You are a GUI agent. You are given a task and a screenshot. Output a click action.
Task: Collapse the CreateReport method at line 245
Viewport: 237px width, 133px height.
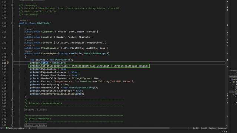coord(12,54)
